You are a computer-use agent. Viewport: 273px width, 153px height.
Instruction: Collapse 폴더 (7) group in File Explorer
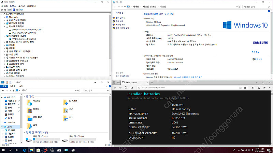pyautogui.click(x=25, y=97)
